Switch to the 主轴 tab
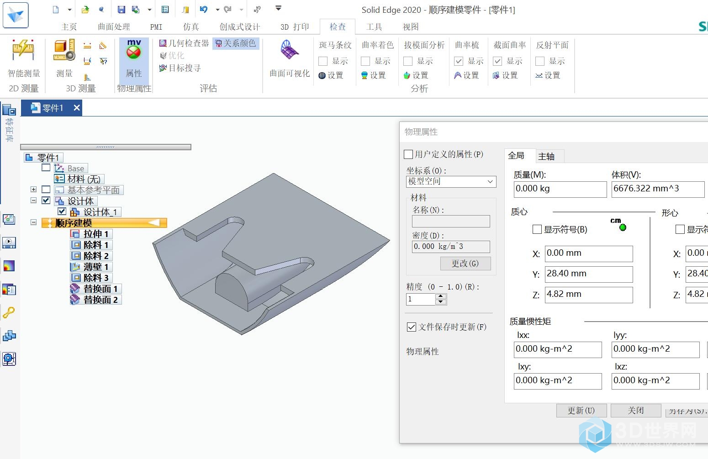The image size is (708, 459). 546,157
